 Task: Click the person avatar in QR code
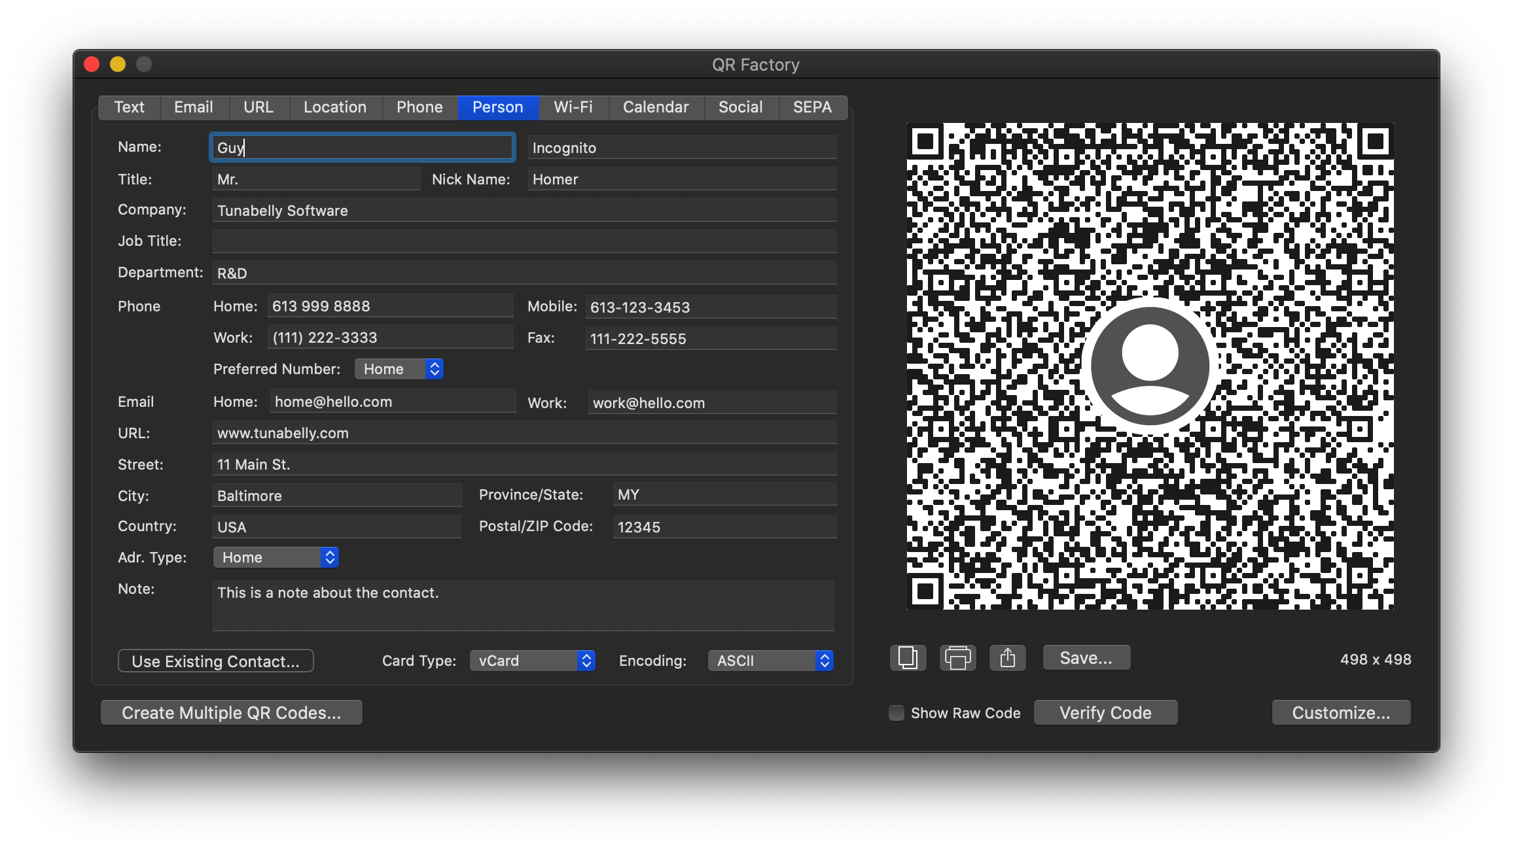1150,366
